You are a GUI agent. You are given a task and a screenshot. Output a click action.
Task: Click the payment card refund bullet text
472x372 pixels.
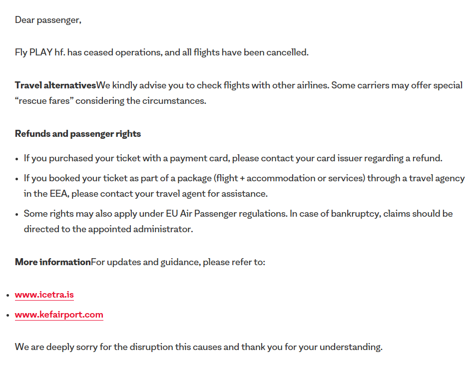click(233, 158)
